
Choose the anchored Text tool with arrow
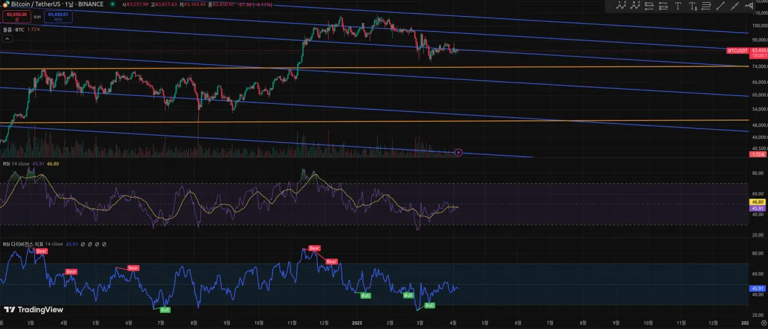click(692, 6)
